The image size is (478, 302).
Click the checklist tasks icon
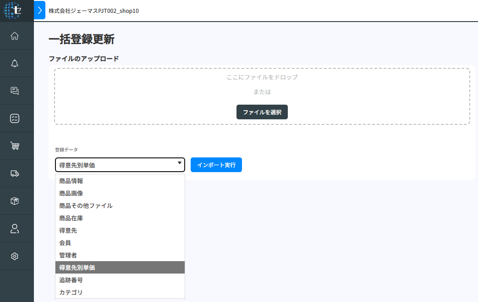click(15, 118)
